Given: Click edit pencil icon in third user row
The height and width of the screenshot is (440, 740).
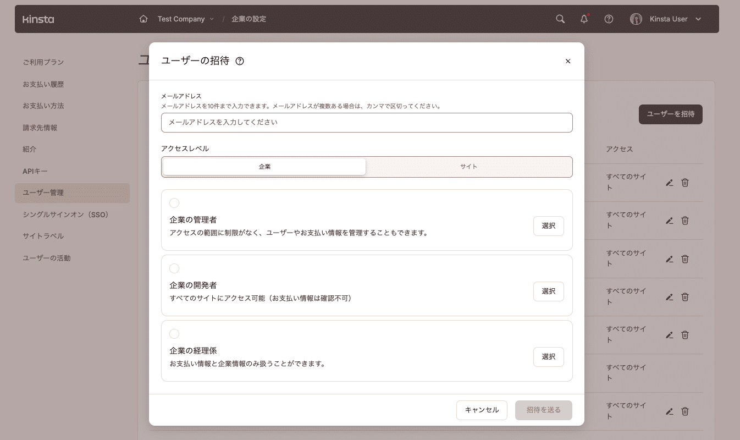Looking at the screenshot, I should click(669, 259).
